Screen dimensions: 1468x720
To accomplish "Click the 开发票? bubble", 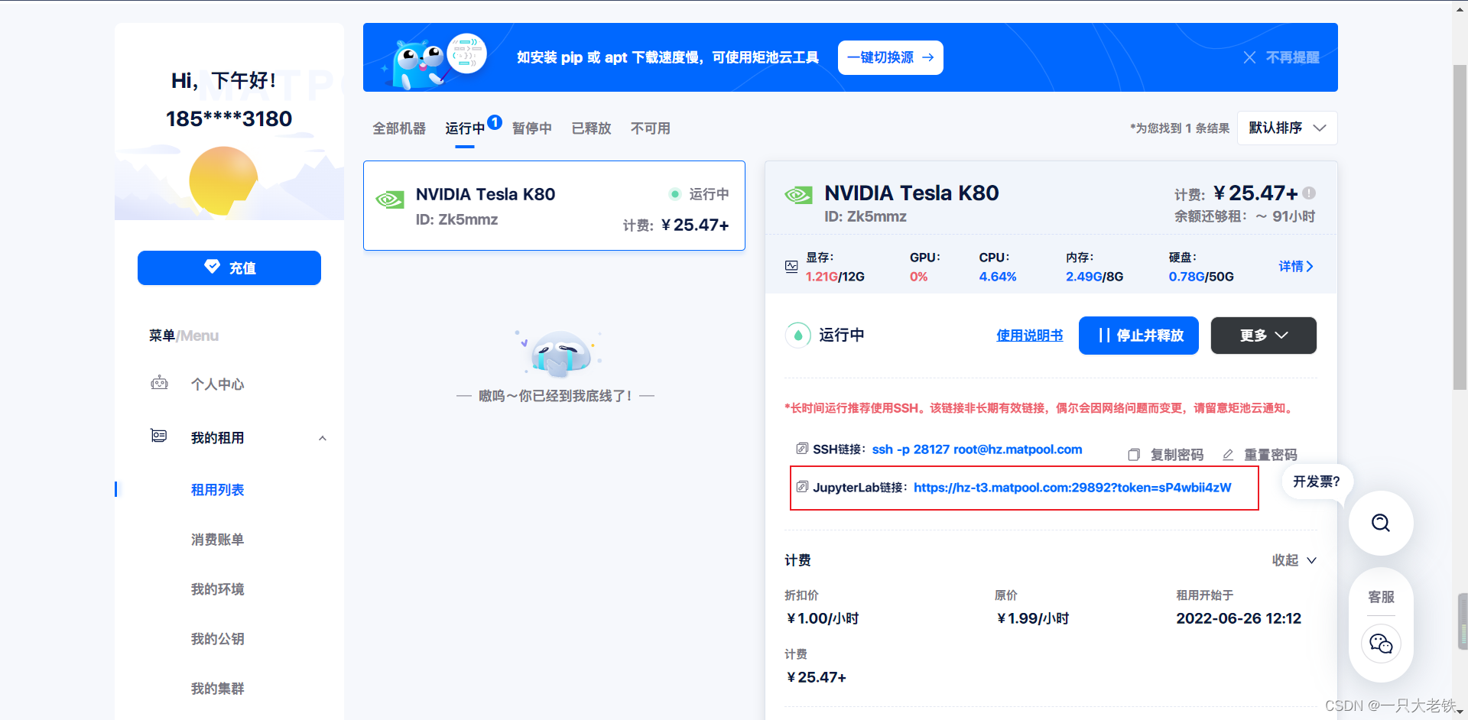I will (1316, 482).
